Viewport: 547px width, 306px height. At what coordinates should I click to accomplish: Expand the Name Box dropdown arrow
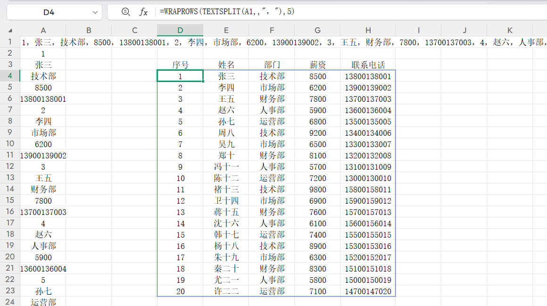pos(95,12)
